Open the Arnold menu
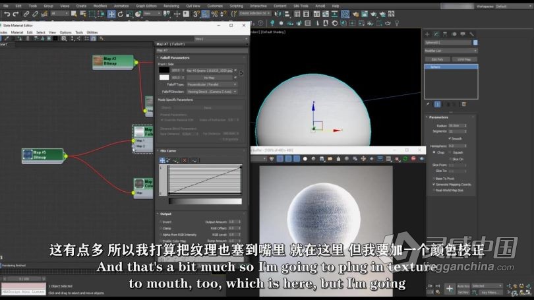 [x=320, y=6]
